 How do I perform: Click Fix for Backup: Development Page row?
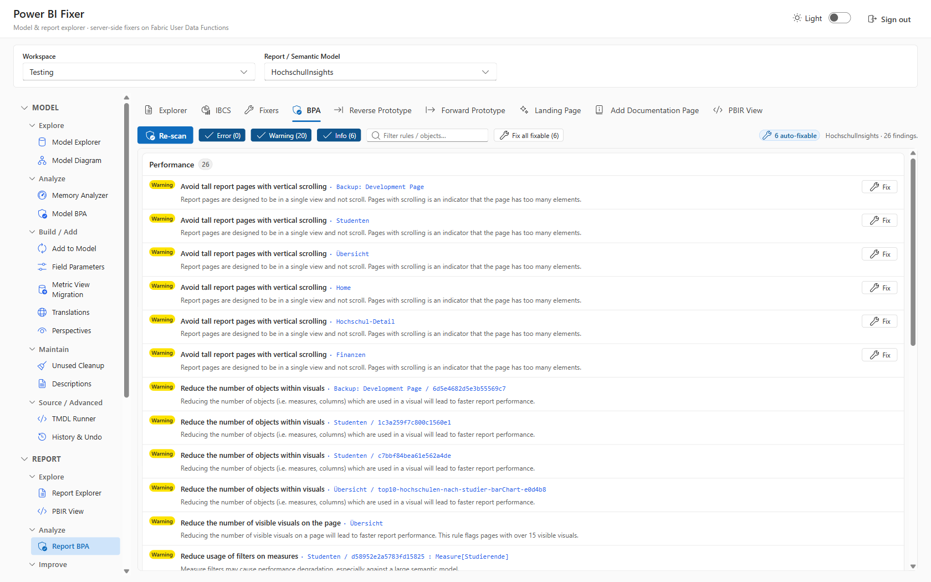click(879, 187)
